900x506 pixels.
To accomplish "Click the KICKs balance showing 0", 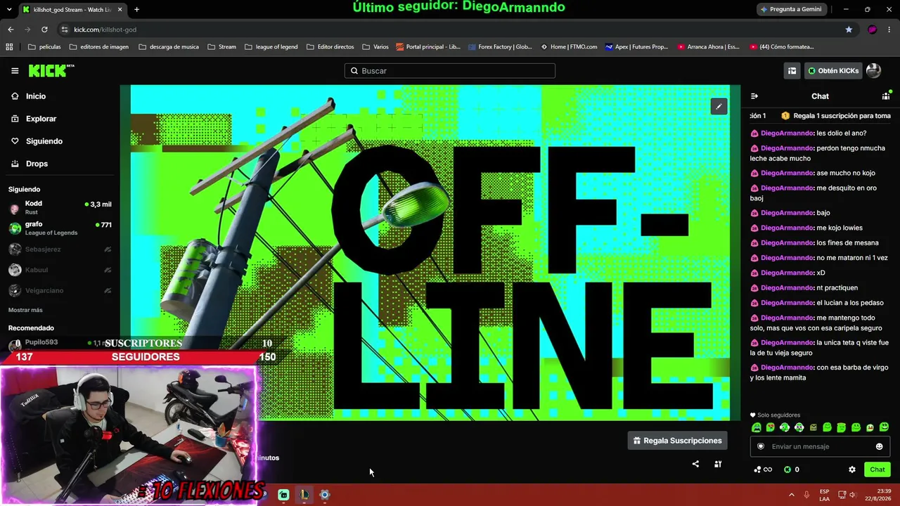I will (x=791, y=469).
